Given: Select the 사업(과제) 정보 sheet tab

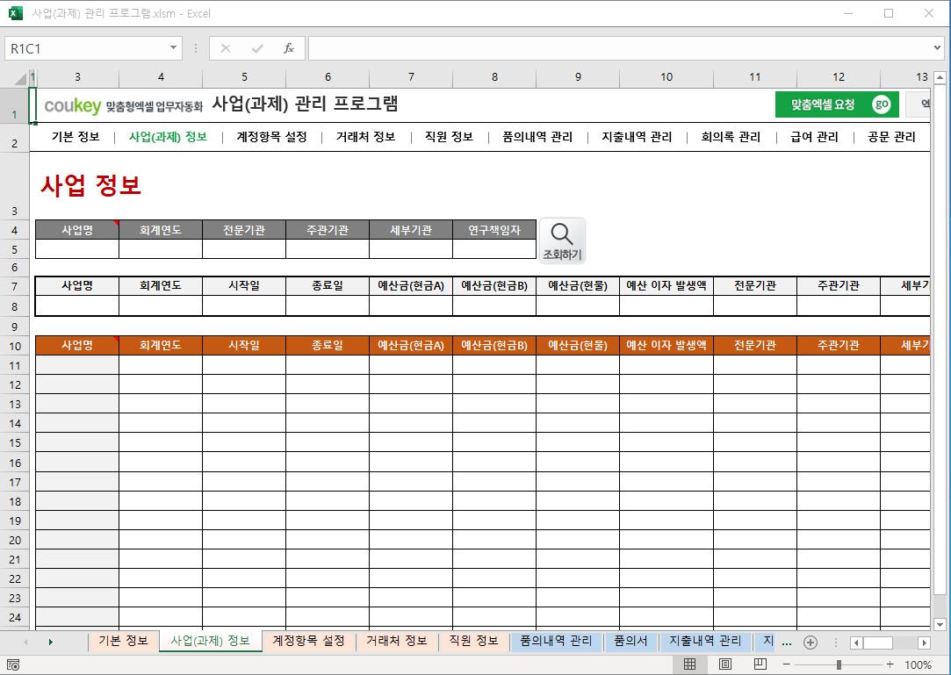Looking at the screenshot, I should tap(211, 641).
